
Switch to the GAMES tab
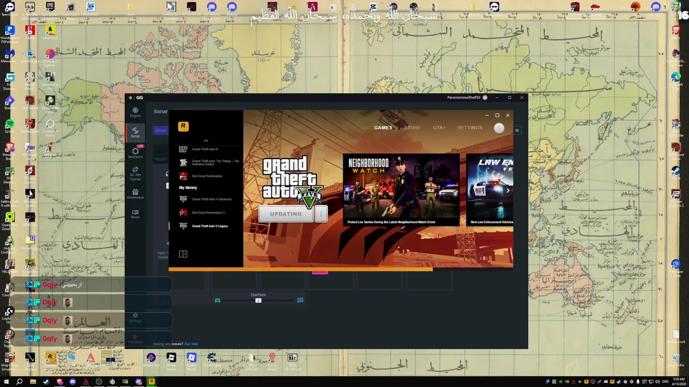pyautogui.click(x=383, y=128)
